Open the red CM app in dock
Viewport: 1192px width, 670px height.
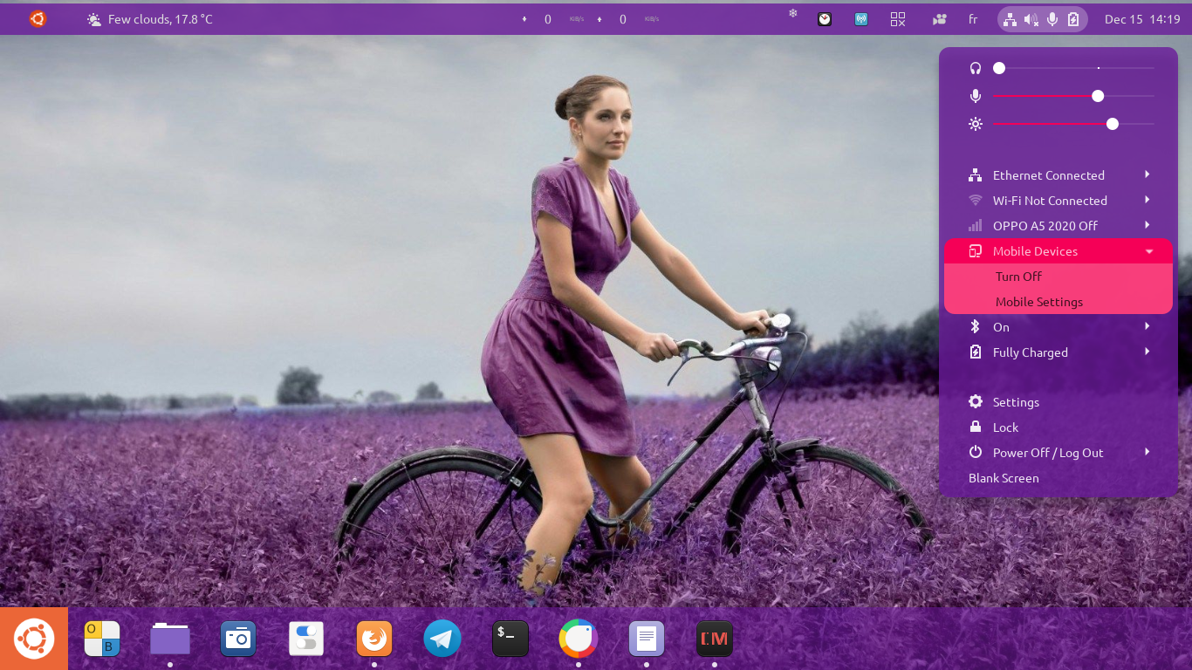click(x=715, y=639)
